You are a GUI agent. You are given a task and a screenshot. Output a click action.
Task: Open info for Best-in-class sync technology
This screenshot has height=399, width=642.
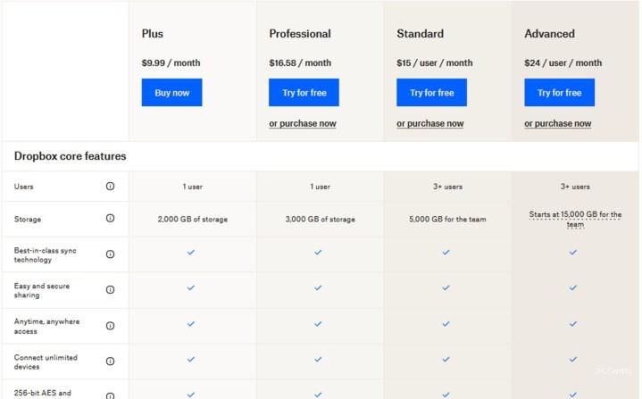(110, 254)
